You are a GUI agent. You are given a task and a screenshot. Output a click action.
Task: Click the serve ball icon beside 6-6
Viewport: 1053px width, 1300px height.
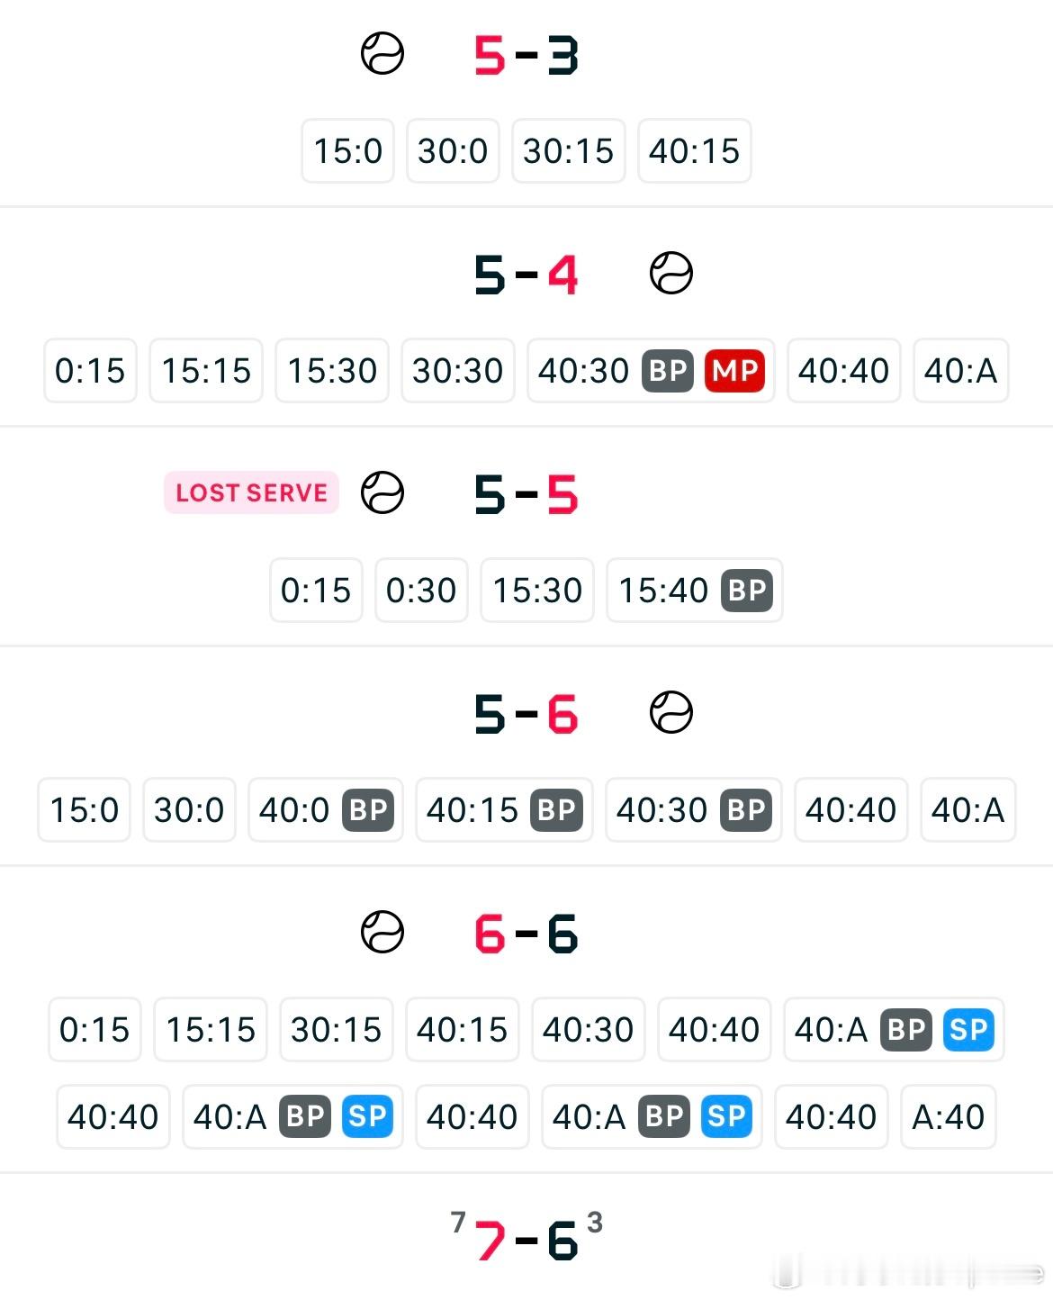tap(382, 933)
